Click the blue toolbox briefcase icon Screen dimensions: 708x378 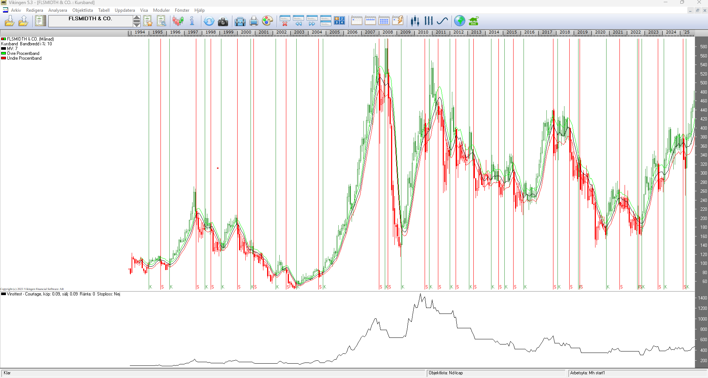pyautogui.click(x=240, y=21)
